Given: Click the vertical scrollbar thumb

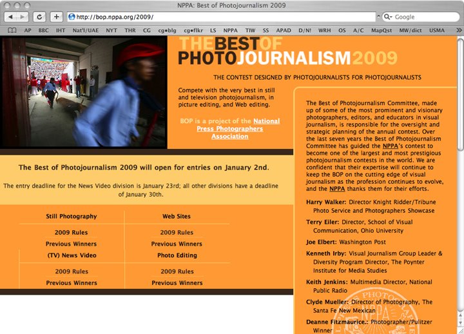Looking at the screenshot, I should (x=460, y=95).
